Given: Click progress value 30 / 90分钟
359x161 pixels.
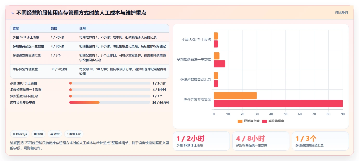Looking at the screenshot, I should pos(161,102).
